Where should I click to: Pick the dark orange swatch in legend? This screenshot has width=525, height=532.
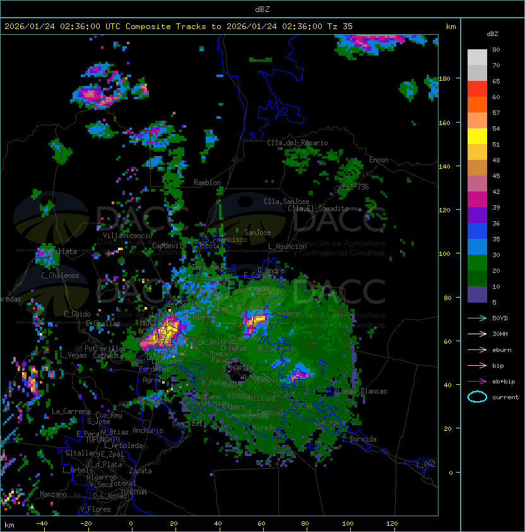(477, 105)
